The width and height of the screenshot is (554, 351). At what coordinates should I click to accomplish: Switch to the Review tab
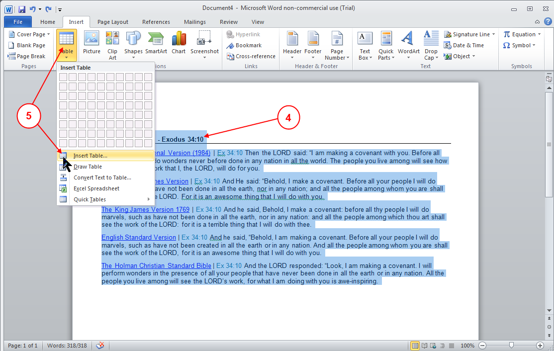tap(229, 22)
